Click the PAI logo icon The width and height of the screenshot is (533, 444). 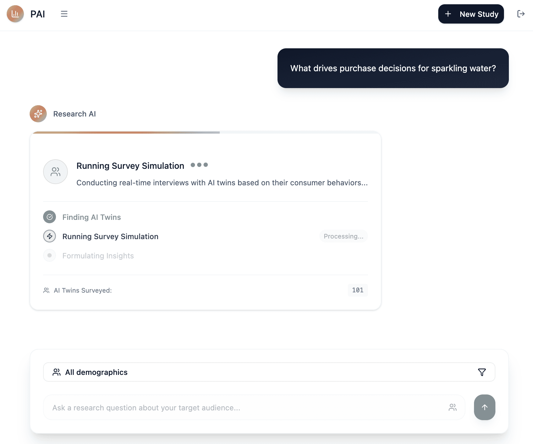click(15, 14)
